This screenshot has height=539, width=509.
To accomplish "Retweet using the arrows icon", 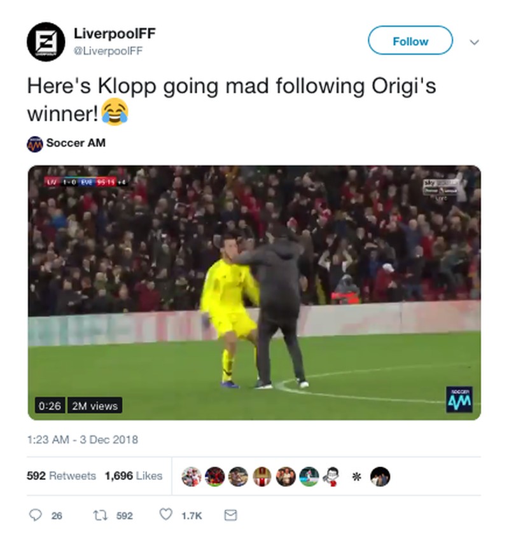I will (x=101, y=515).
